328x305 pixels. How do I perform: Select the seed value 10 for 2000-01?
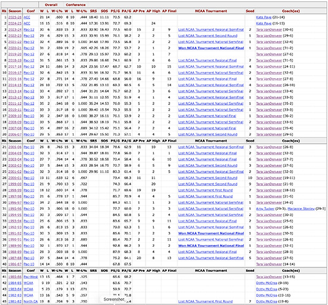tap(250, 177)
